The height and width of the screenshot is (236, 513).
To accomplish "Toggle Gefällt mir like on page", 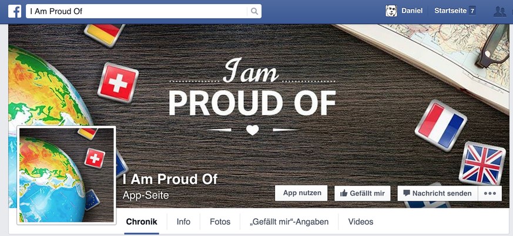I will 362,193.
